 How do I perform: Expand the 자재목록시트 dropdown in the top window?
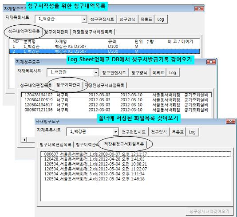tap(84, 19)
